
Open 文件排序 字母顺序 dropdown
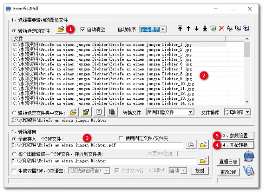point(237,112)
